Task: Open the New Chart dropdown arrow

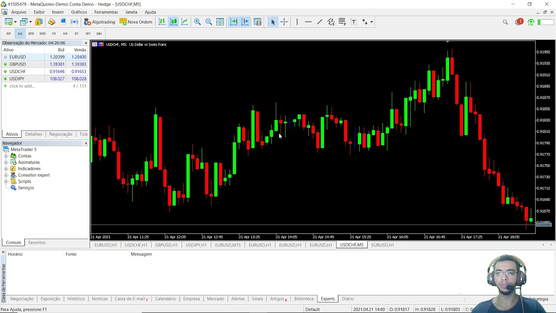Action: tap(15, 22)
